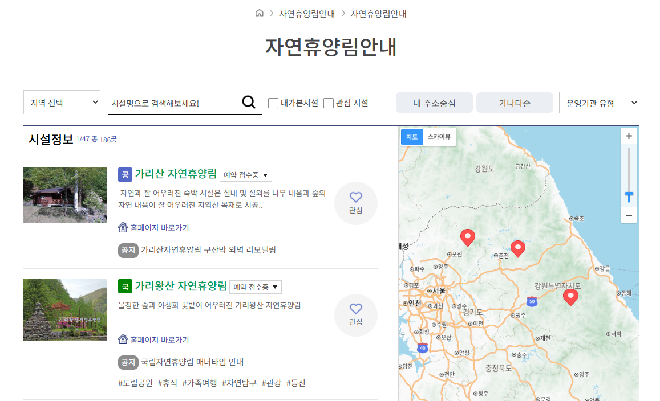Viewport: 660px width, 401px height.
Task: Click the 국 badge beside 가리왕산 자연휴양림
Action: (x=125, y=287)
